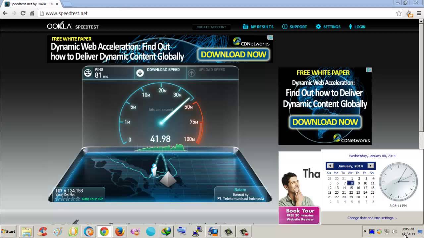The height and width of the screenshot is (238, 424).
Task: Launch Firefox from the taskbar
Action: [120, 232]
